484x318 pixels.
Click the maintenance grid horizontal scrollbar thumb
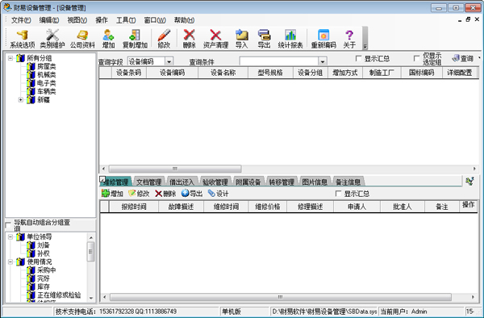[x=280, y=297]
